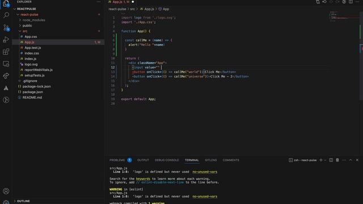The height and width of the screenshot is (204, 363).
Task: Kill terminal with trash icon
Action: pyautogui.click(x=337, y=160)
